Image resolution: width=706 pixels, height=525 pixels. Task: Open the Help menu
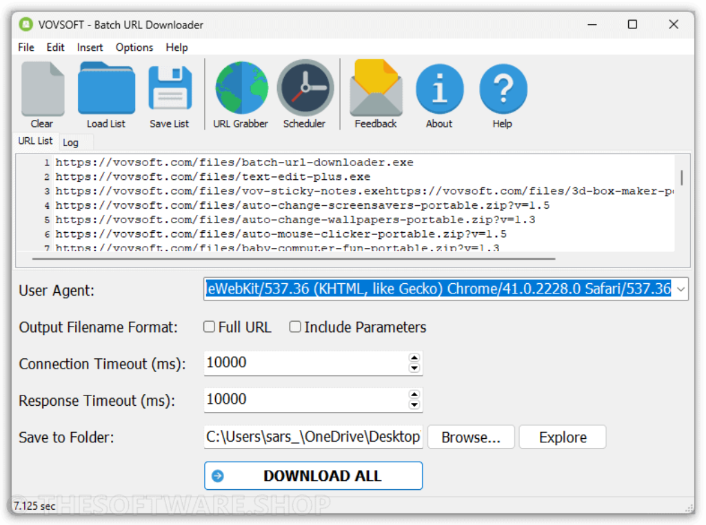click(x=176, y=48)
